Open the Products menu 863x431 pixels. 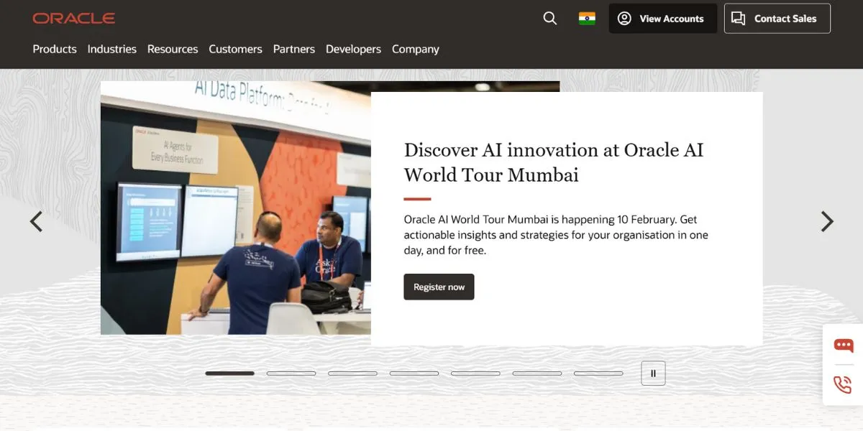pyautogui.click(x=55, y=49)
